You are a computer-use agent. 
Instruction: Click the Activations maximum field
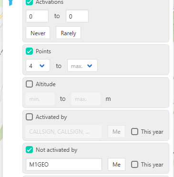pos(77,16)
